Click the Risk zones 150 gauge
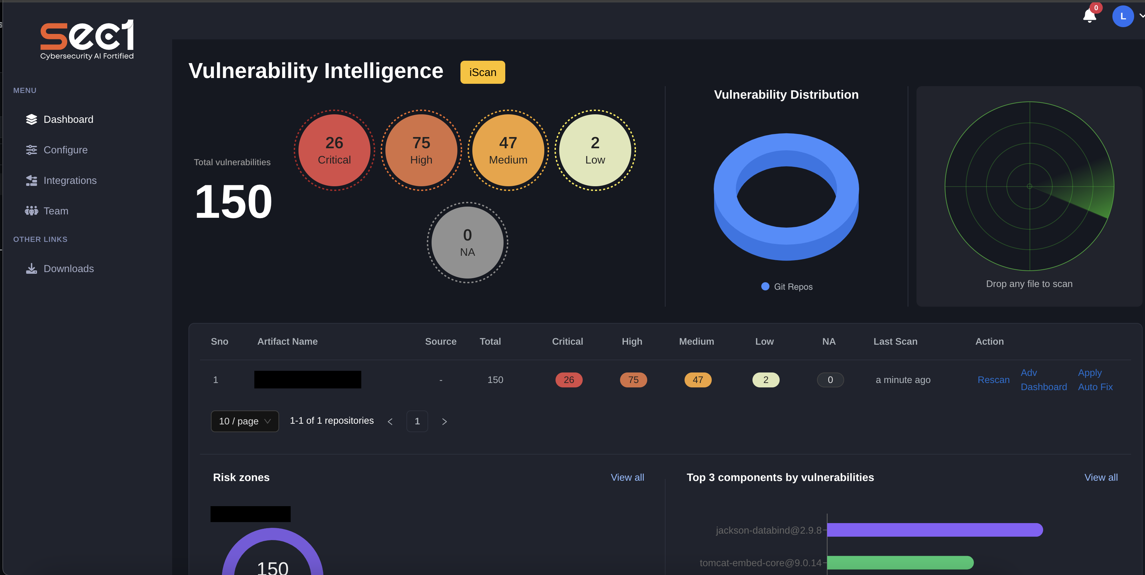Image resolution: width=1145 pixels, height=575 pixels. (x=272, y=552)
